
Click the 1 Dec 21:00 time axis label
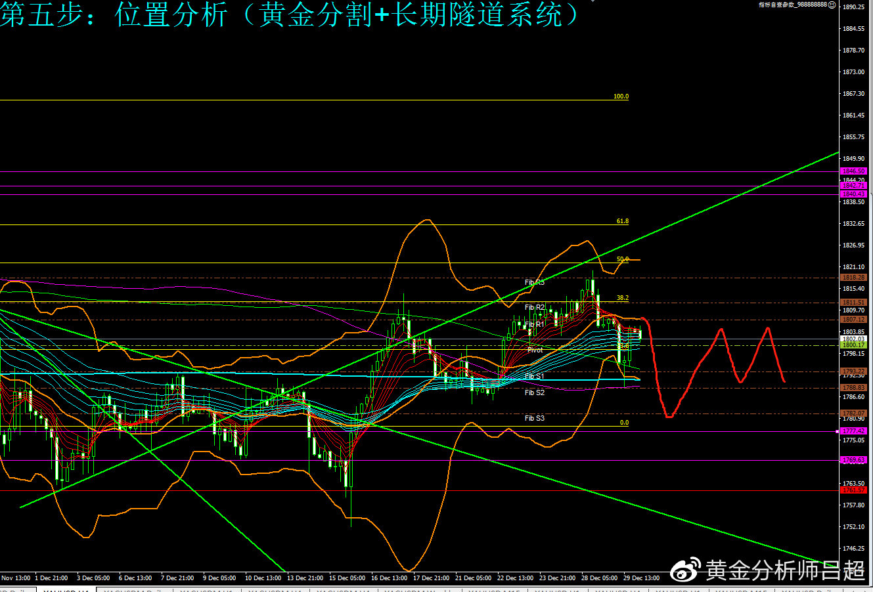[x=51, y=578]
